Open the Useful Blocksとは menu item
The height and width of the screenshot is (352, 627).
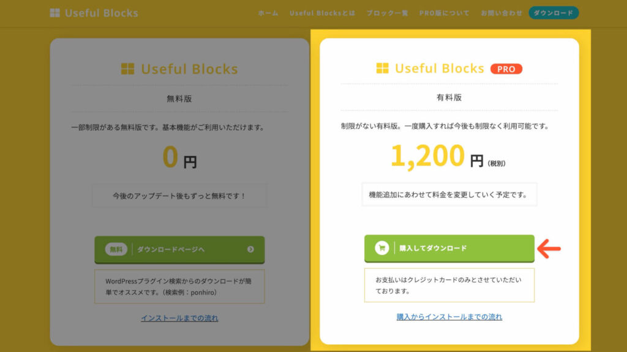(322, 13)
